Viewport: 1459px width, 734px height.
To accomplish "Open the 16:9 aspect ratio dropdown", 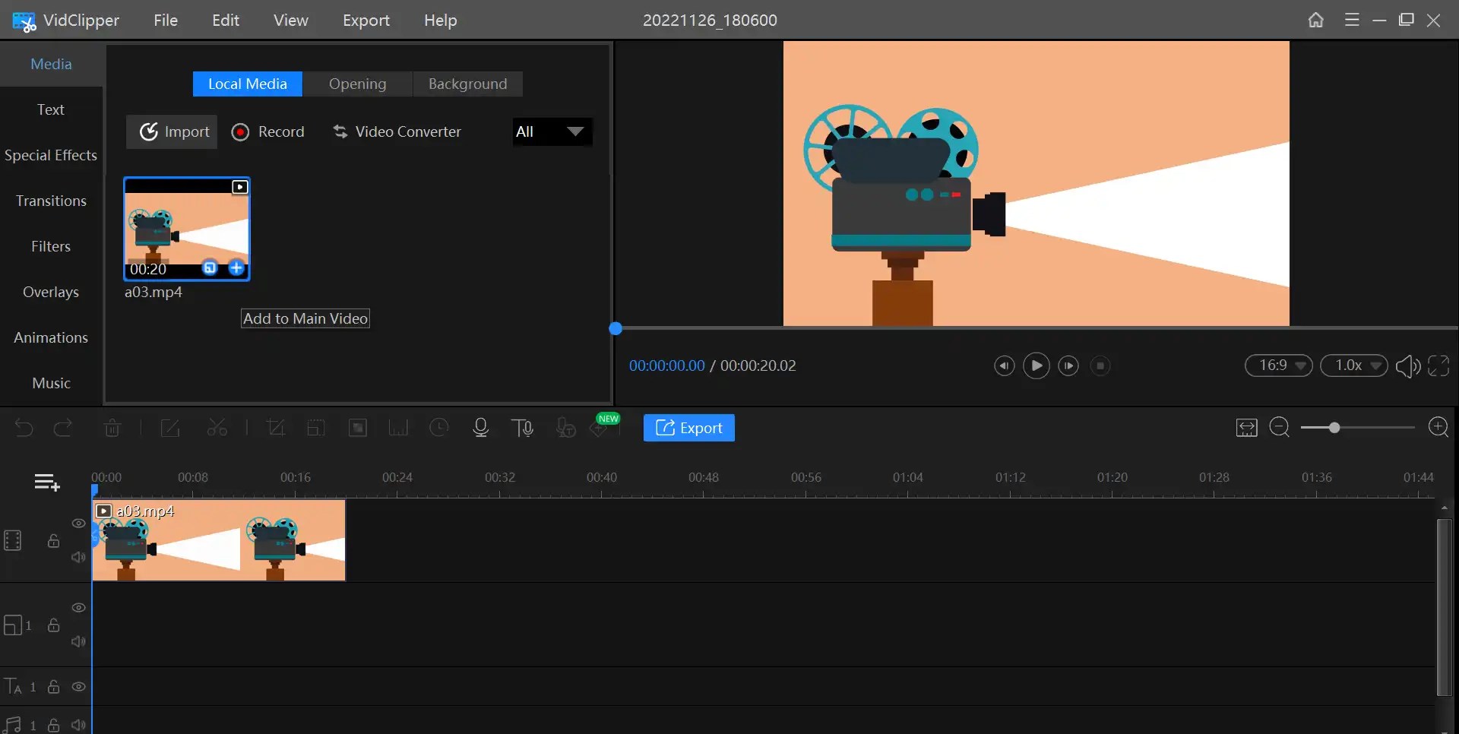I will click(x=1277, y=365).
